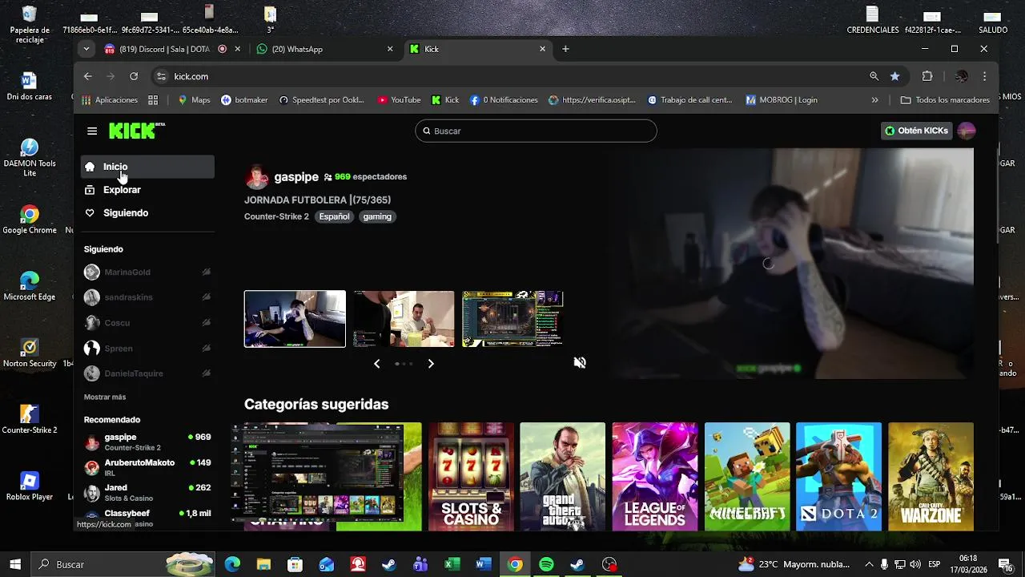Open Minecraft category card
Screen dimensions: 1025x577
point(747,477)
